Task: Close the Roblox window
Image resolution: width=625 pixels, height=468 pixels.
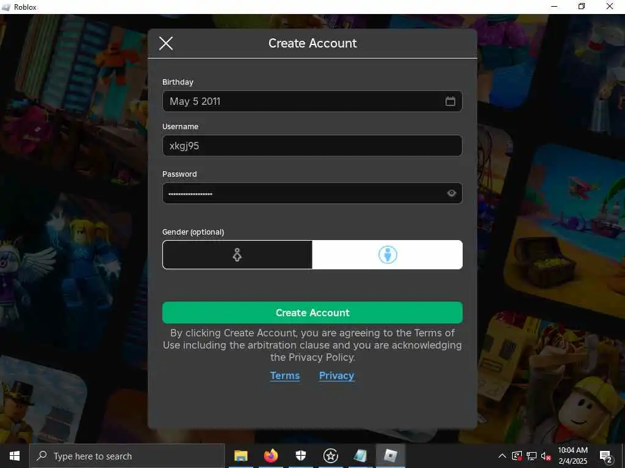Action: pyautogui.click(x=610, y=6)
